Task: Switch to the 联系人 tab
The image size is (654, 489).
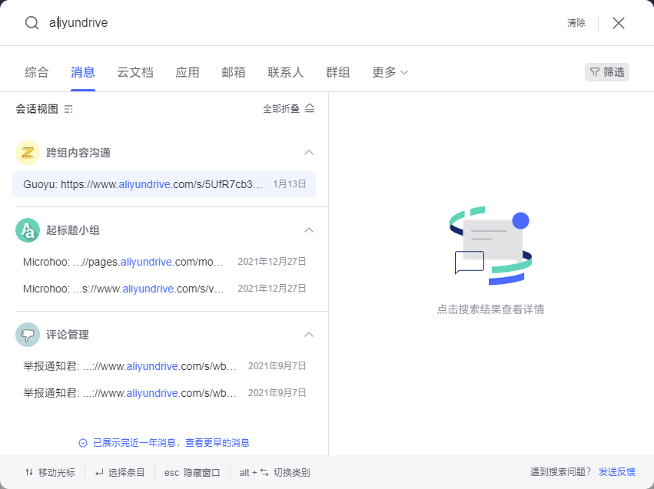Action: [285, 72]
